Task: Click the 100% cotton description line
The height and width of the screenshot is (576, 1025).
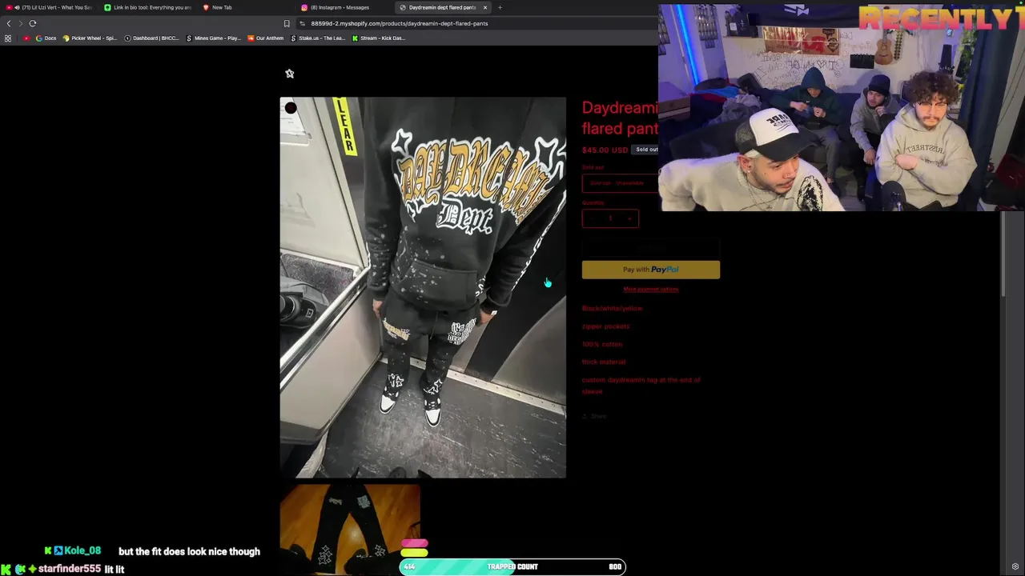Action: 602,344
